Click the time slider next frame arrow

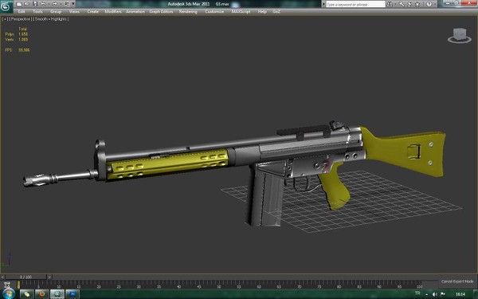coord(49,277)
